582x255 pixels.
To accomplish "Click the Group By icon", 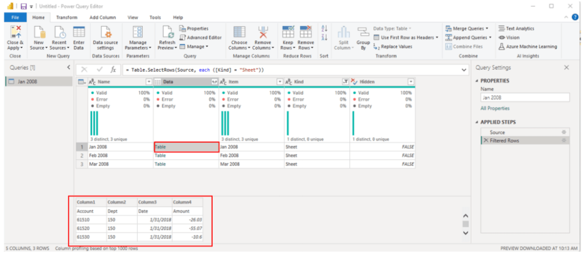I will (x=363, y=33).
